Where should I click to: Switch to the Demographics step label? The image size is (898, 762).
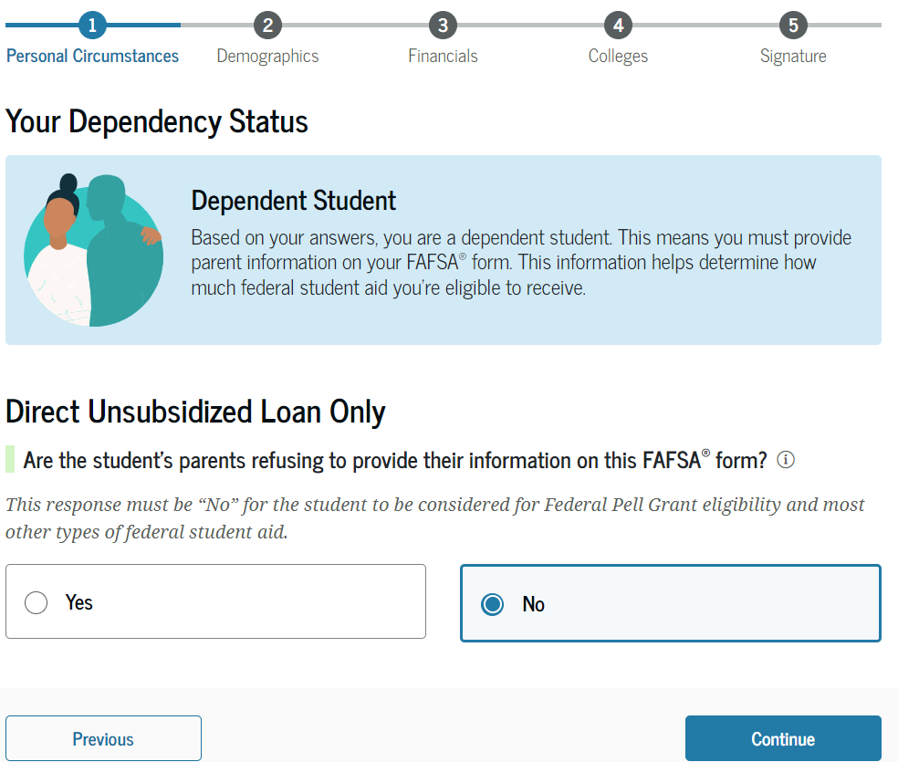coord(267,56)
